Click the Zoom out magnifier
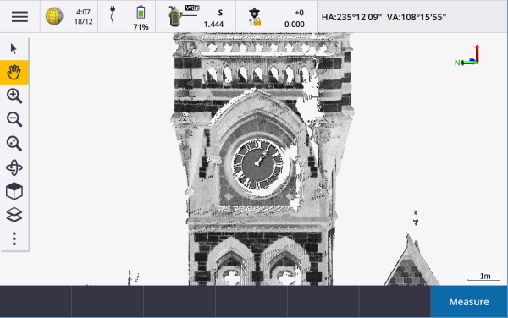This screenshot has height=318, width=508. tap(14, 120)
